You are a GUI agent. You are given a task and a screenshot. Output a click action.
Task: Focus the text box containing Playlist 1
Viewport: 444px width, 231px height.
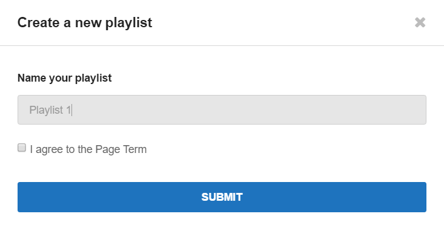click(222, 109)
